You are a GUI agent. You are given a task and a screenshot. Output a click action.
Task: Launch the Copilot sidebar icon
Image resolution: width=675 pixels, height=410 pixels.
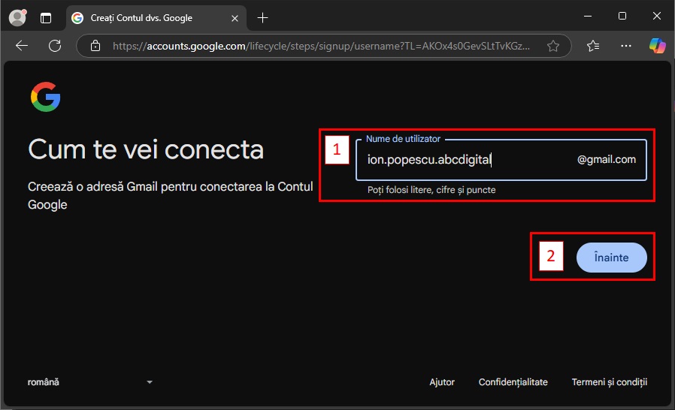coord(657,46)
